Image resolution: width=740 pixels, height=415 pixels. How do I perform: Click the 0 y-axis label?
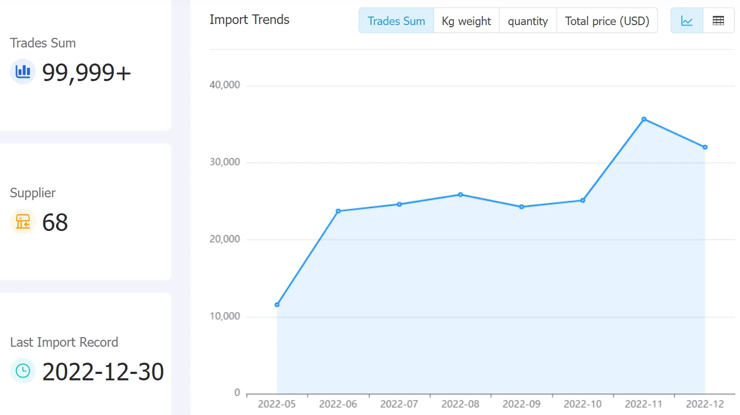237,393
